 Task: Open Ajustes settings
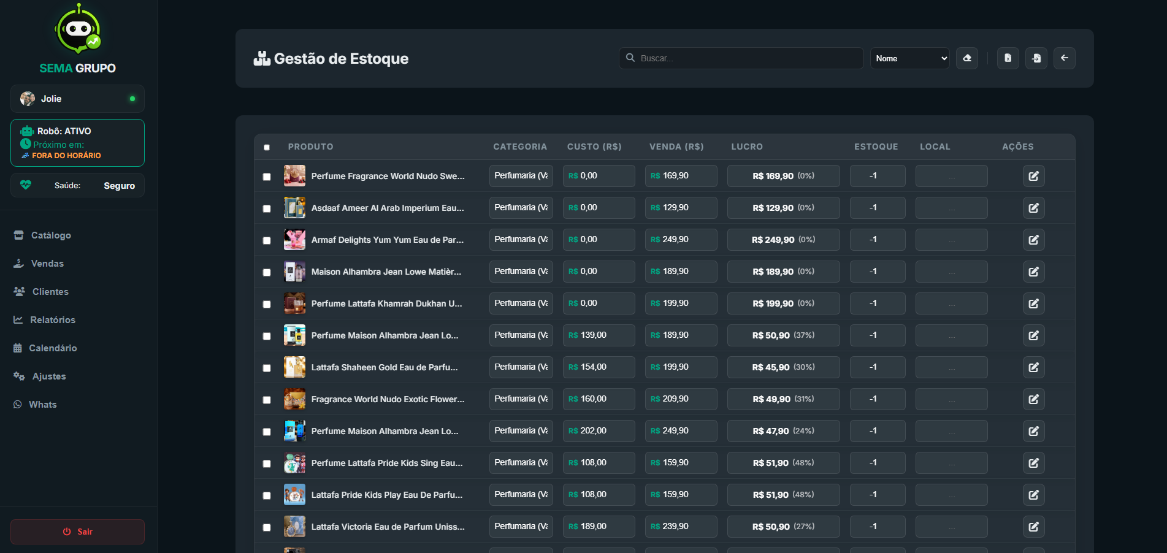[x=77, y=376]
